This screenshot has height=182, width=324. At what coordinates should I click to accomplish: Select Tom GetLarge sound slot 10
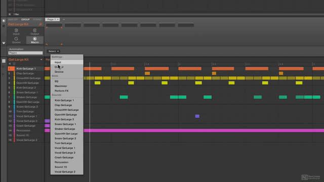(x=25, y=111)
